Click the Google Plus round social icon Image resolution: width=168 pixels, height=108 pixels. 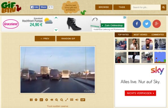tap(157, 24)
